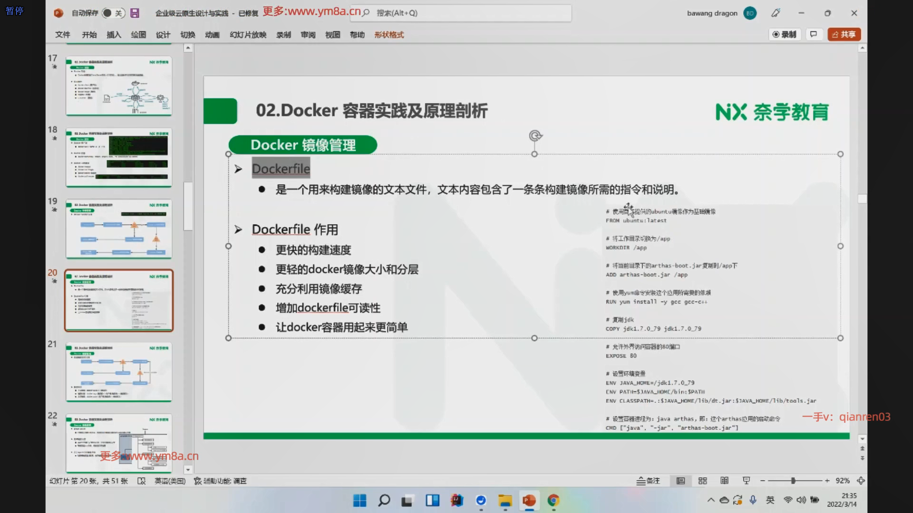The height and width of the screenshot is (513, 913).
Task: Click accessibility 辅助功能 status text
Action: tap(221, 481)
